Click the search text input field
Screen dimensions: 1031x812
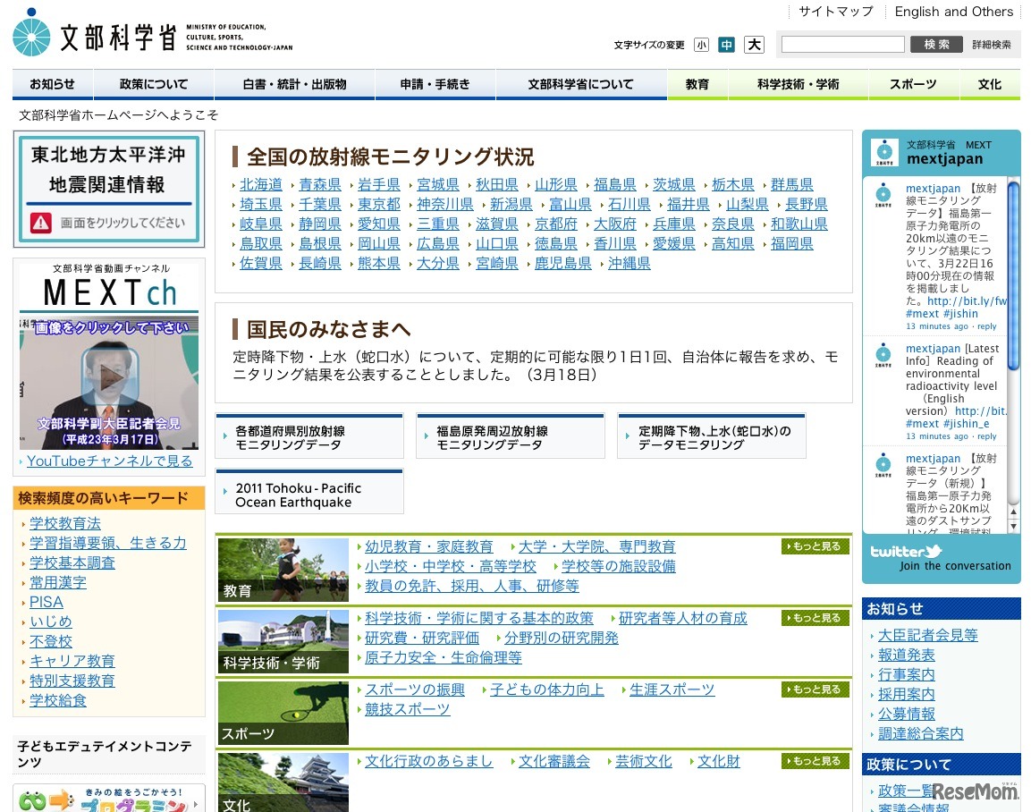tap(842, 45)
